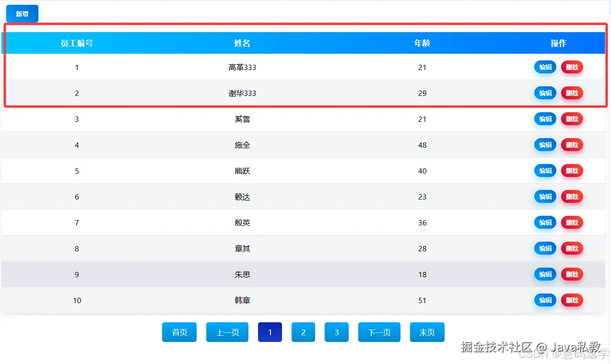Delete employee 赖达 aged 23
This screenshot has height=364, width=611.
tap(572, 197)
